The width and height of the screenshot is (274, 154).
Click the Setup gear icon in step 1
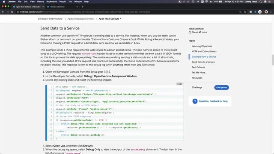pos(107,72)
